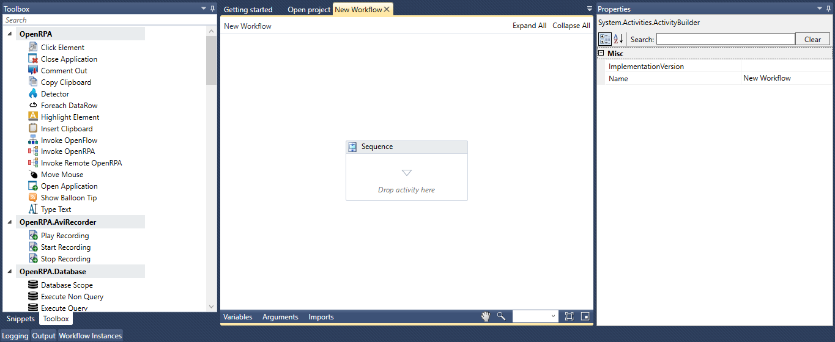This screenshot has width=835, height=342.
Task: Toggle the pan mode hand icon
Action: 486,316
